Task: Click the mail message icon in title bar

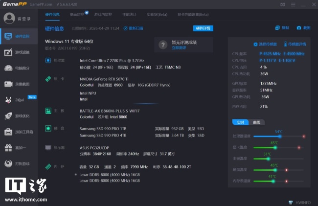Action: click(282, 4)
